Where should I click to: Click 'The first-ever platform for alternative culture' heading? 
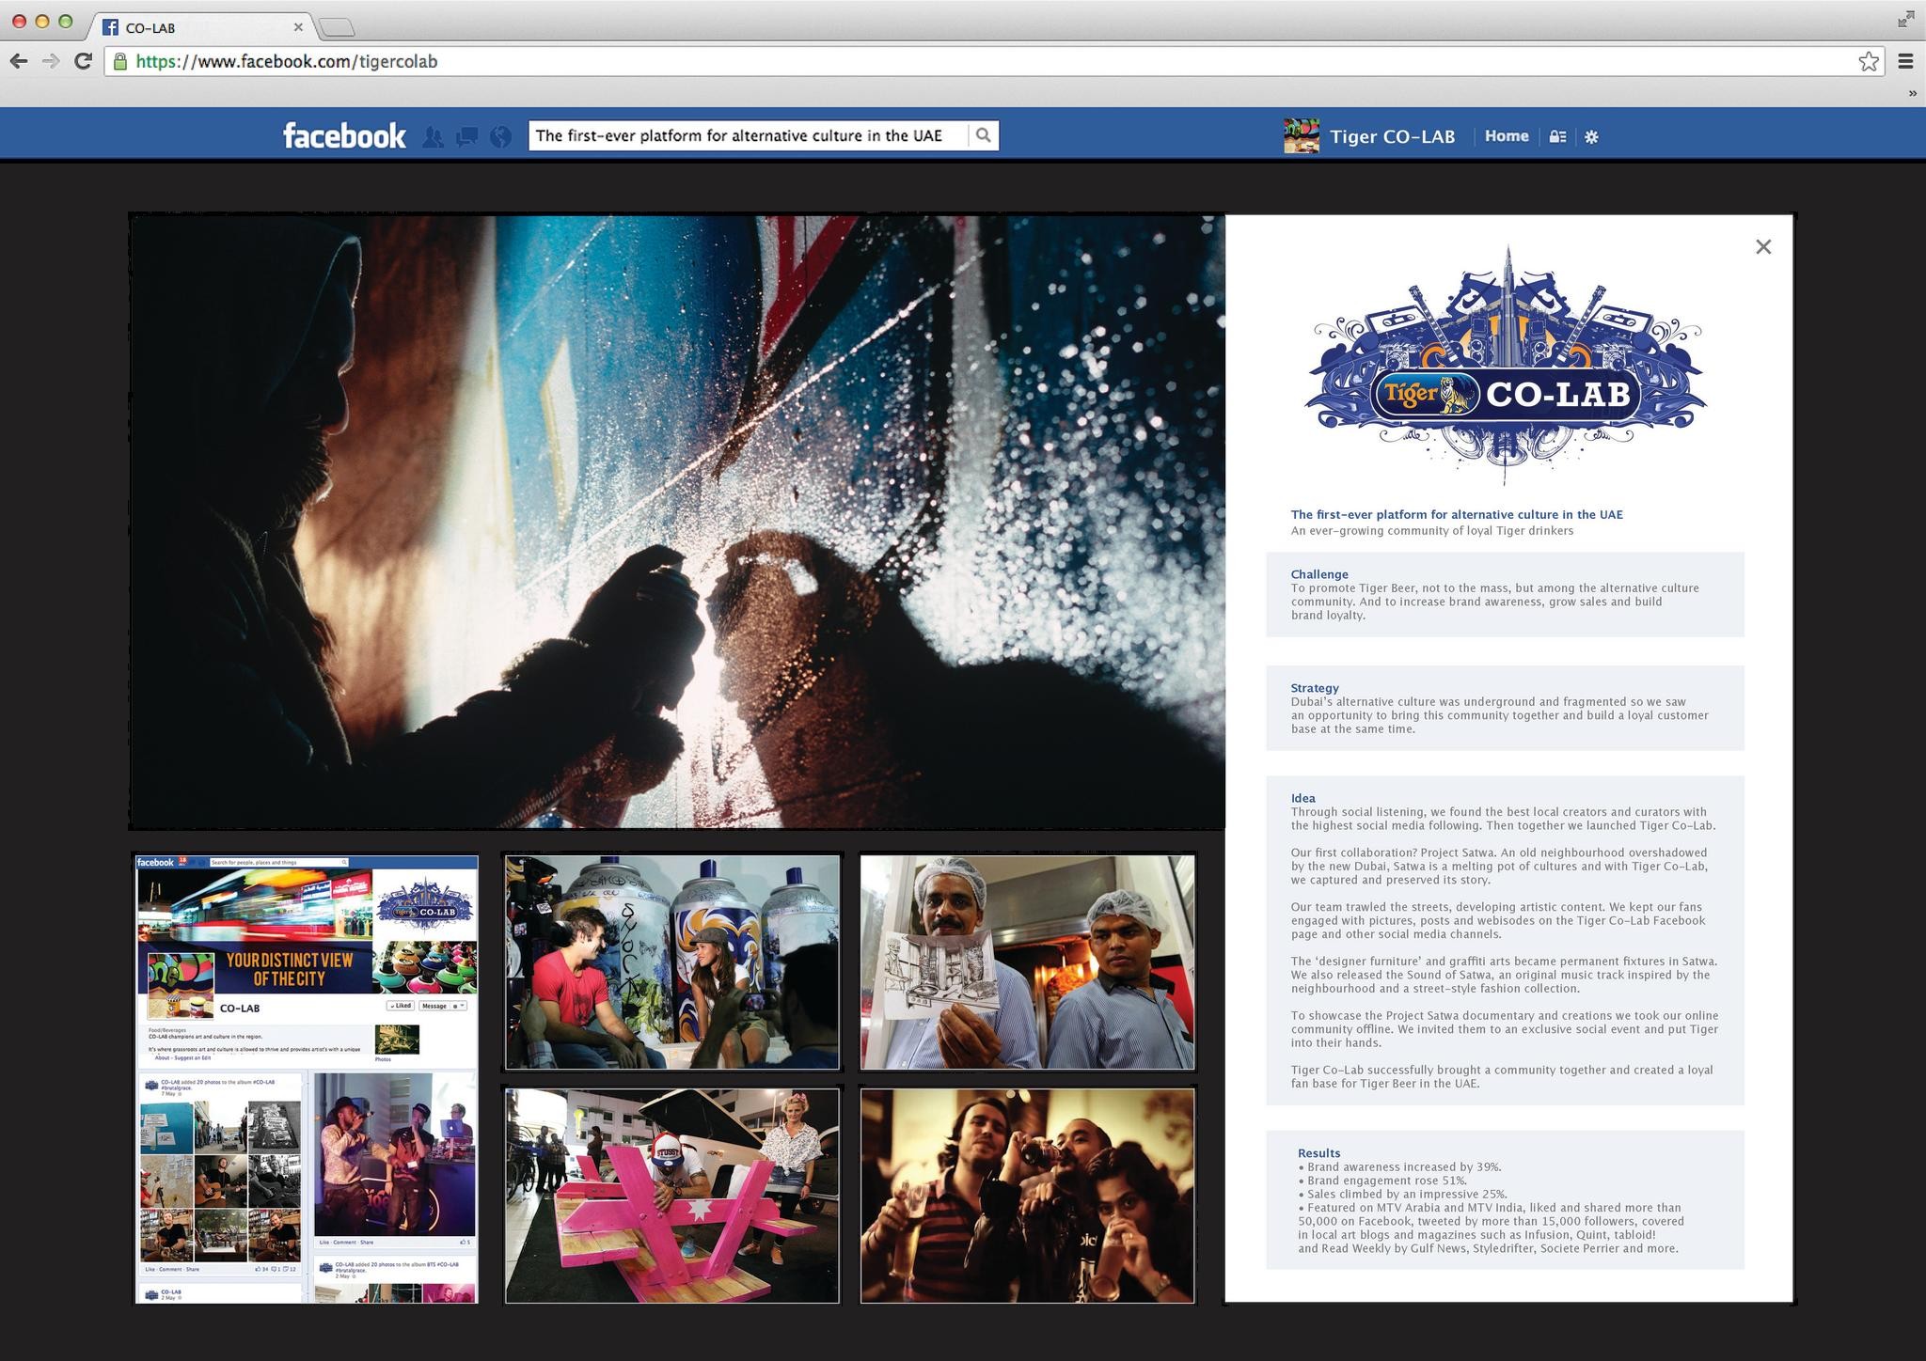(1457, 514)
